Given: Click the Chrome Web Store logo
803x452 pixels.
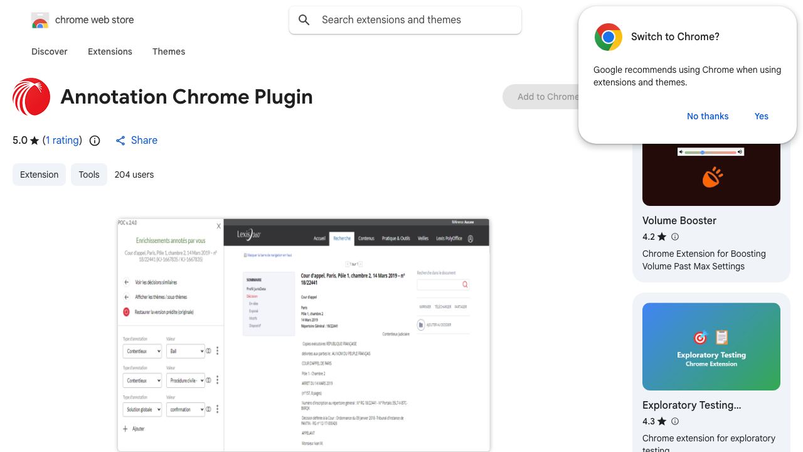Looking at the screenshot, I should tap(40, 20).
